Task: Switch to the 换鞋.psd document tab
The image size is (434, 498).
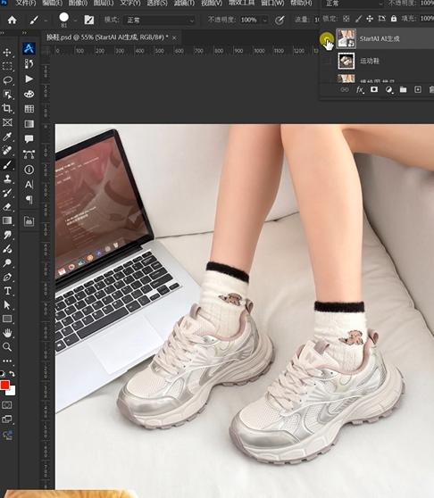Action: pyautogui.click(x=107, y=37)
